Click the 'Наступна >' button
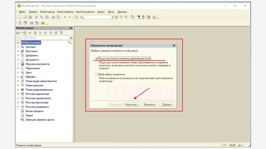Screen dimensions: 266x149 (132, 105)
